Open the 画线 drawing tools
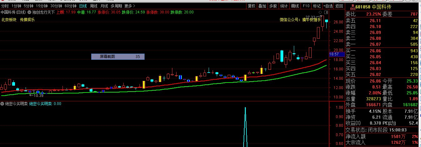 (x=295, y=6)
